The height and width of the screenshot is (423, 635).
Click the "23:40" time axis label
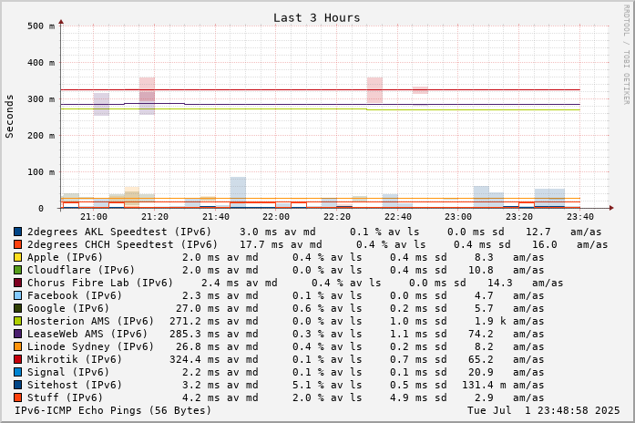(x=580, y=217)
